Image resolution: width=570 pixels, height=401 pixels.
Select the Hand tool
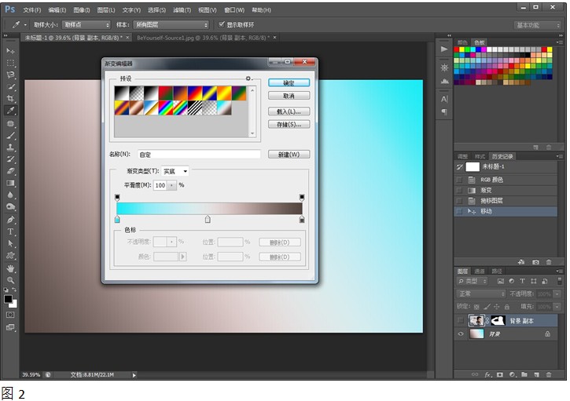tap(10, 268)
